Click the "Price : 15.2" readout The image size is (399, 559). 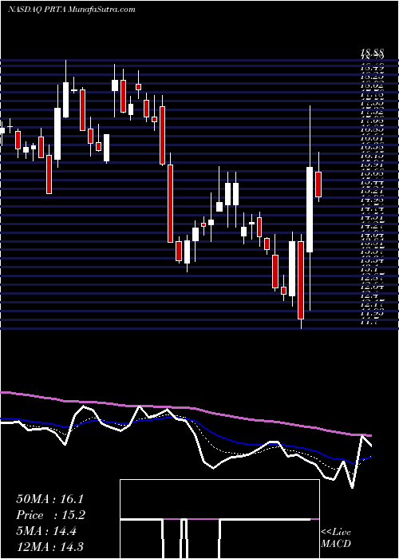point(51,515)
